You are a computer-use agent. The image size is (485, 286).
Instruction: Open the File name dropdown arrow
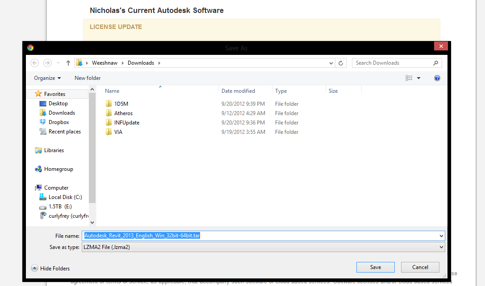coord(441,236)
